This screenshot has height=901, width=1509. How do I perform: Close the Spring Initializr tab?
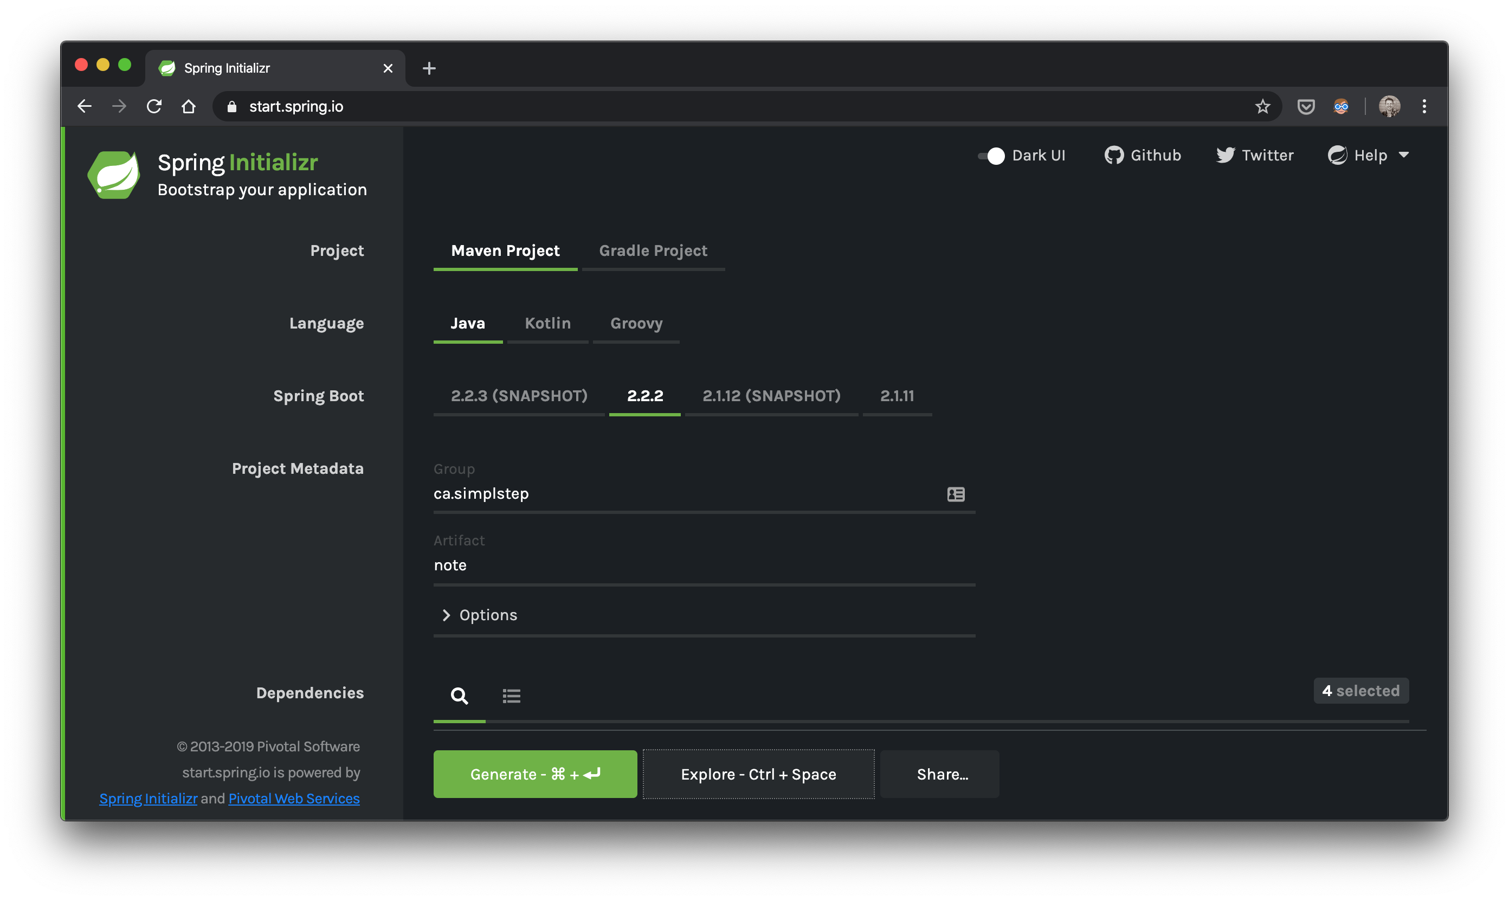tap(388, 68)
